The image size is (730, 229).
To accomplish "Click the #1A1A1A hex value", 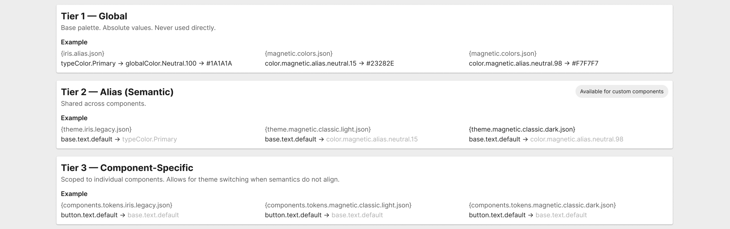I will [x=219, y=63].
